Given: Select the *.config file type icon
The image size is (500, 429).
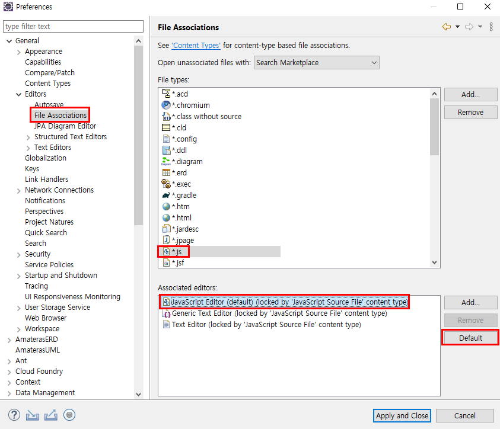Looking at the screenshot, I should (166, 139).
